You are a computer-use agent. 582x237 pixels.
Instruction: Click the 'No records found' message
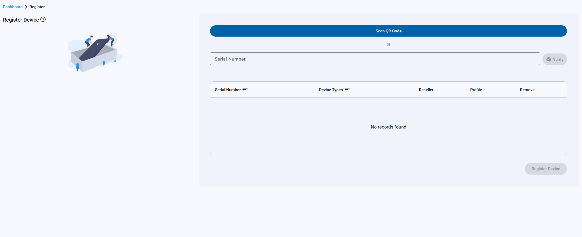[388, 127]
